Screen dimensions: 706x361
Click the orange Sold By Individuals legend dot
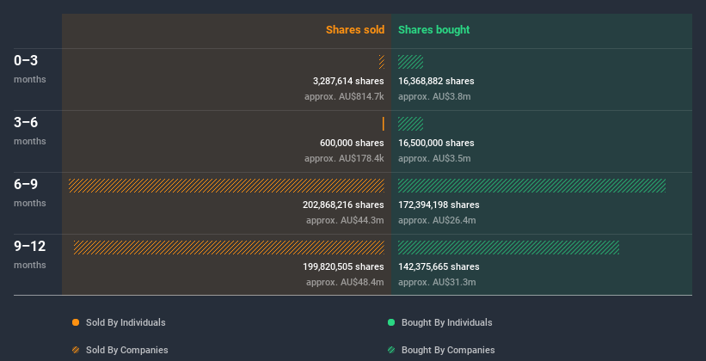[76, 322]
